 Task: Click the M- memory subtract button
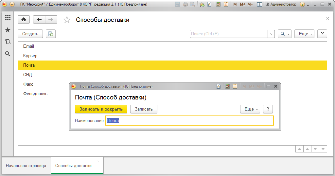[x=250, y=4]
